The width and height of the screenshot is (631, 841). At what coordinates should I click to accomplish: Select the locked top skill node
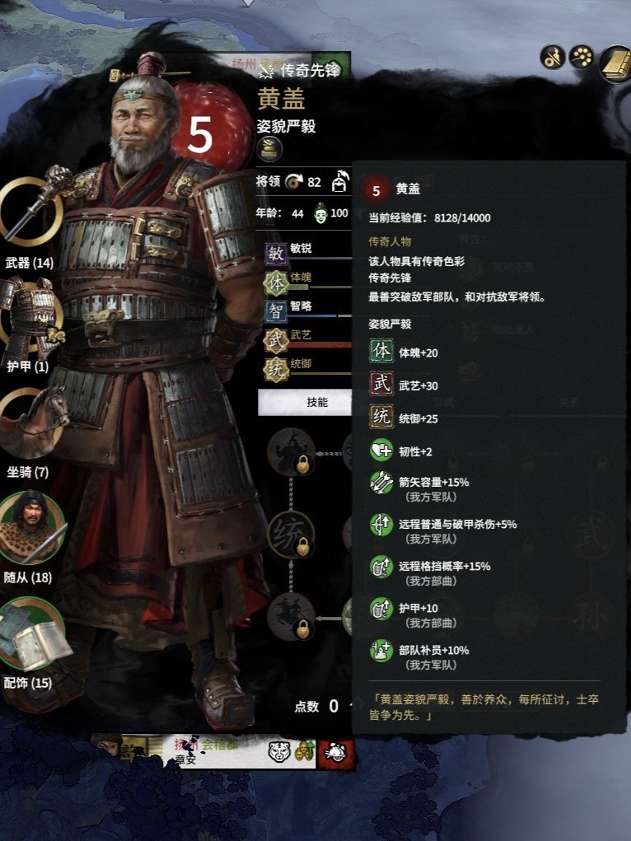[291, 451]
